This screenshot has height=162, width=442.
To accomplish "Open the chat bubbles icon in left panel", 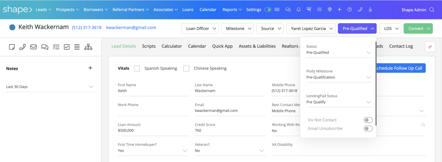I will tap(45, 47).
